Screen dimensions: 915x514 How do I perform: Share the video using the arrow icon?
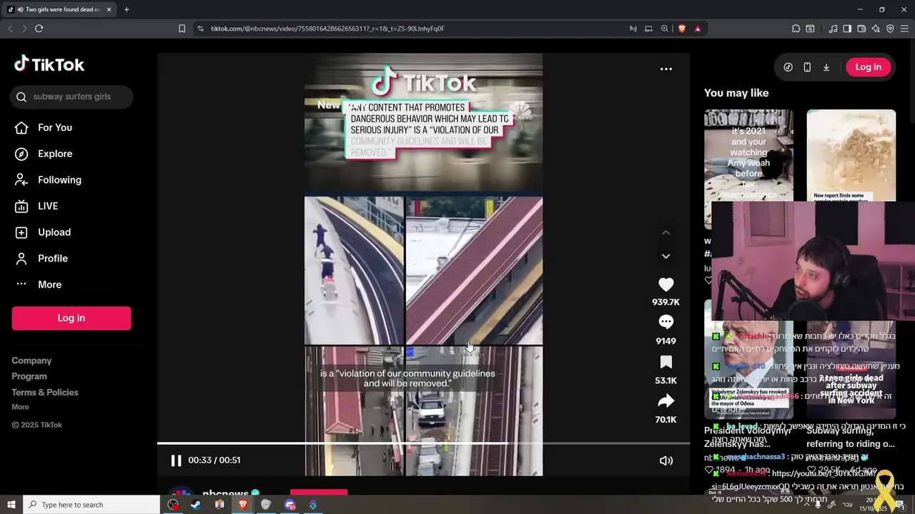[666, 401]
